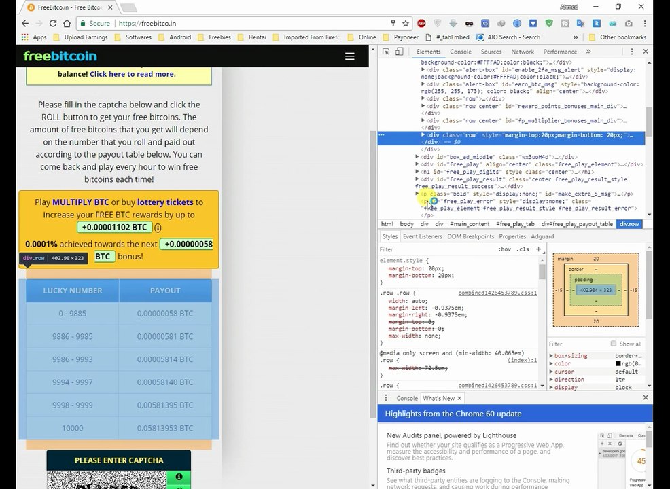This screenshot has height=489, width=670.
Task: Reload the freebitco.in page
Action: click(x=52, y=24)
